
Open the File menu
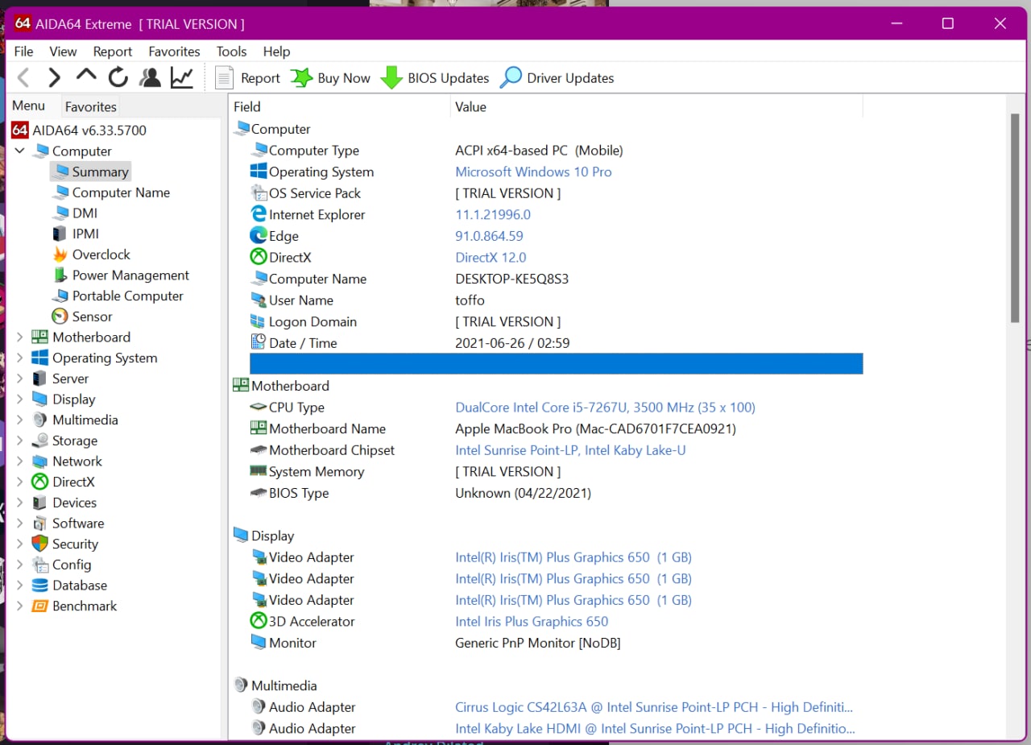coord(23,52)
